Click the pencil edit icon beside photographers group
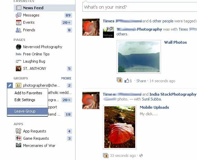Image resolution: width=197 pixels, height=160 pixels. (10, 86)
